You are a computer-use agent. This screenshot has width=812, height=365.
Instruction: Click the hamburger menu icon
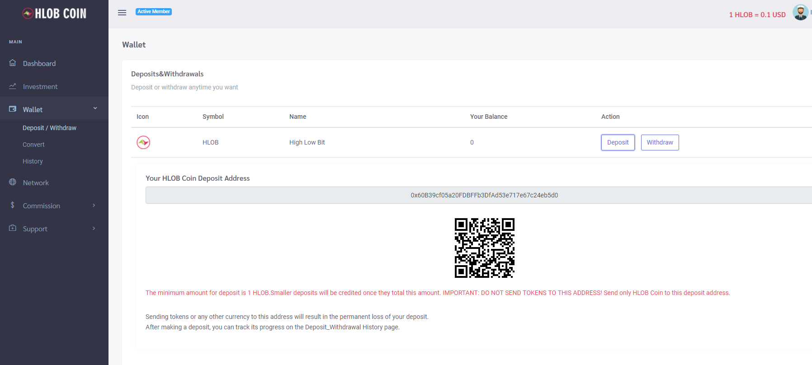[x=122, y=13]
